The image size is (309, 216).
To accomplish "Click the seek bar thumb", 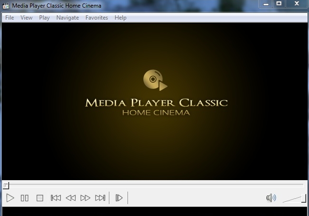I will (x=6, y=185).
